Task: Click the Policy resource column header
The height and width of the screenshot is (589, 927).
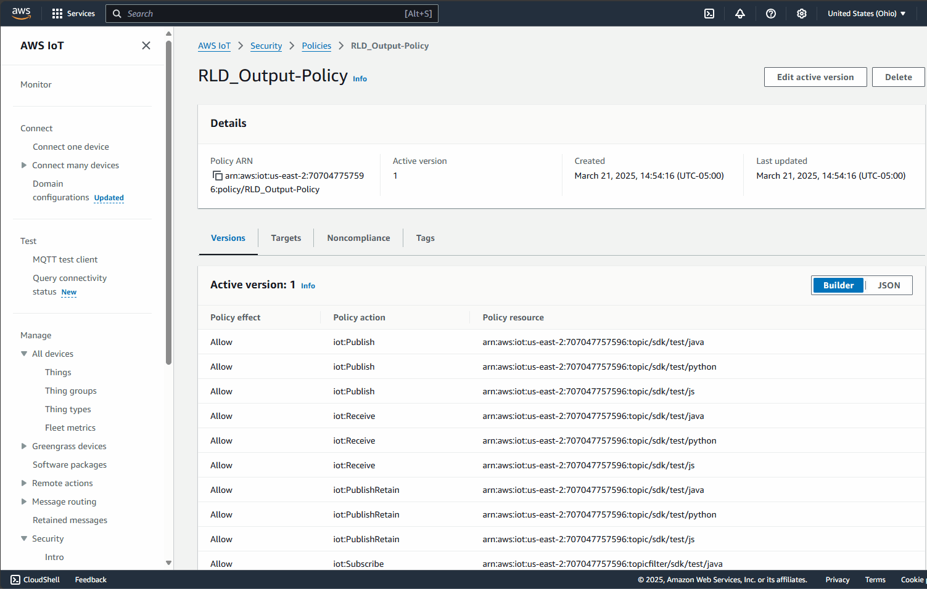Action: (513, 317)
